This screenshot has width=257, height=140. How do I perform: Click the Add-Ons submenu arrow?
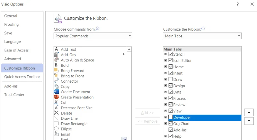(x=124, y=54)
